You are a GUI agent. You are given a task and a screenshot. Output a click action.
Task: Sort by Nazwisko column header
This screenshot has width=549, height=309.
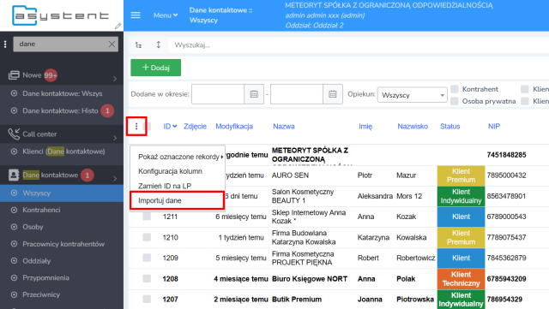tap(413, 126)
